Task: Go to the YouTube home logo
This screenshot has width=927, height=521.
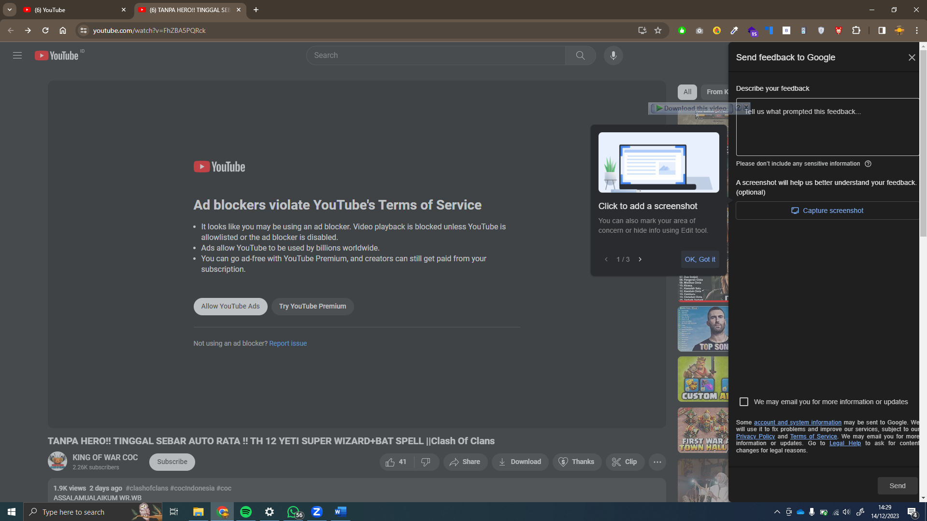Action: (57, 56)
